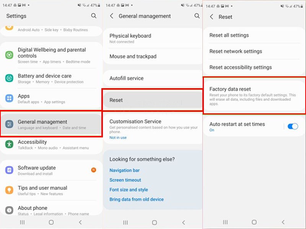The height and width of the screenshot is (229, 306).
Task: Open Autofill service settings
Action: tap(127, 78)
